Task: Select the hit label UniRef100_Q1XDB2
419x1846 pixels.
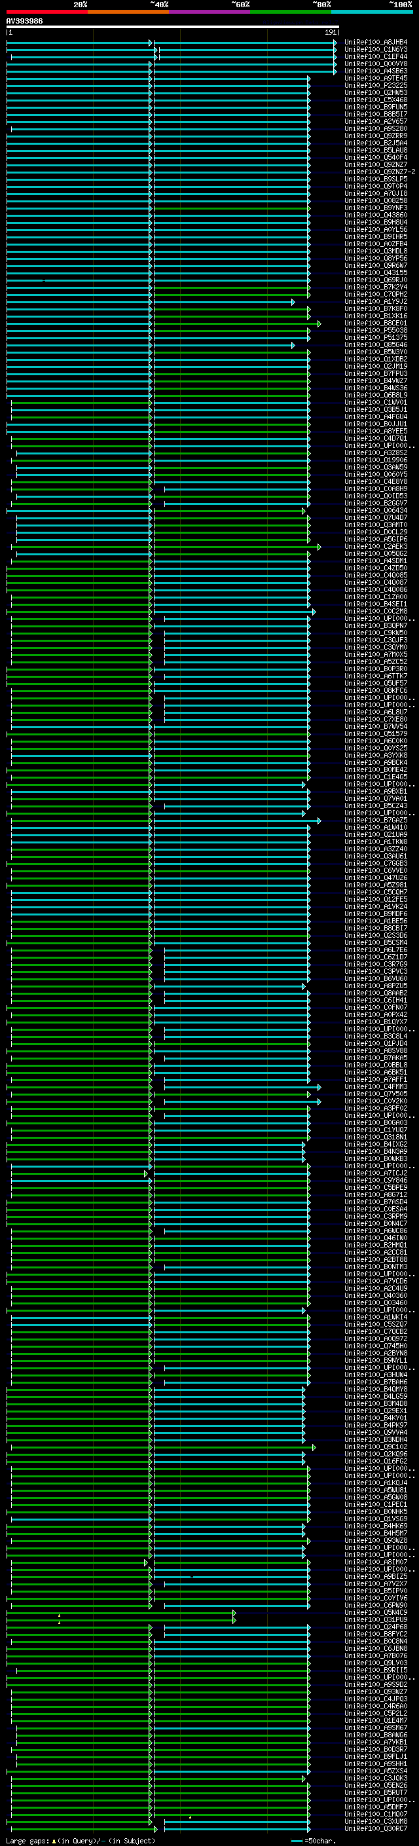Action: coord(376,359)
